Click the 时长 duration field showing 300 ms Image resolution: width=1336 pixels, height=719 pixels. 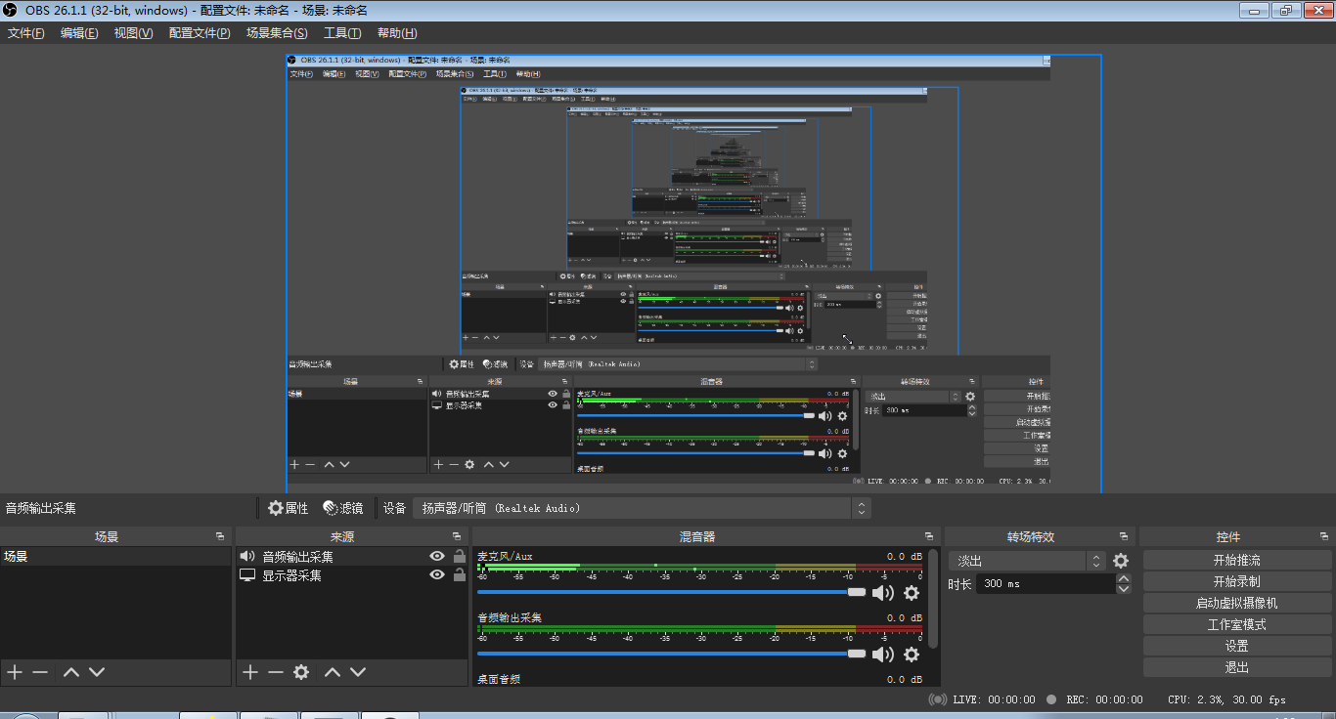pyautogui.click(x=1046, y=583)
